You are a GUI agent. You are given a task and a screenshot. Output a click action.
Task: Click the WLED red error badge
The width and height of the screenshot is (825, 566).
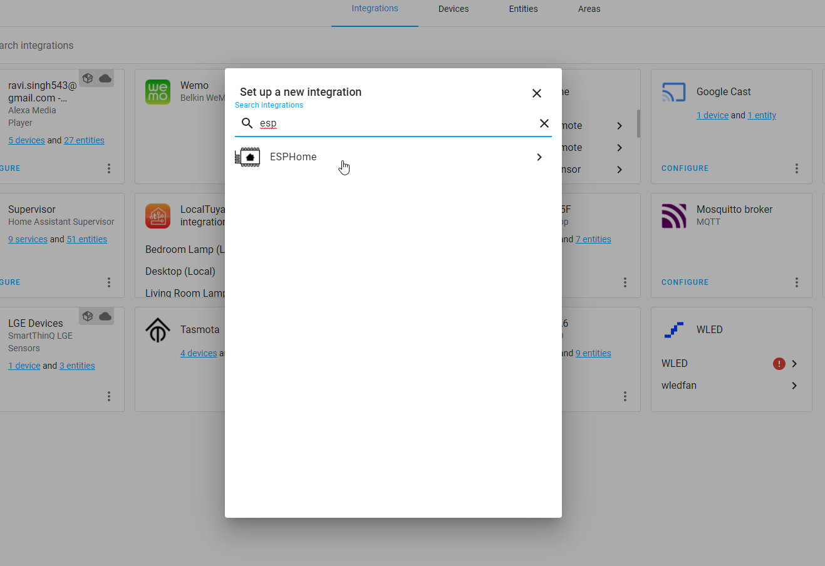click(x=779, y=364)
